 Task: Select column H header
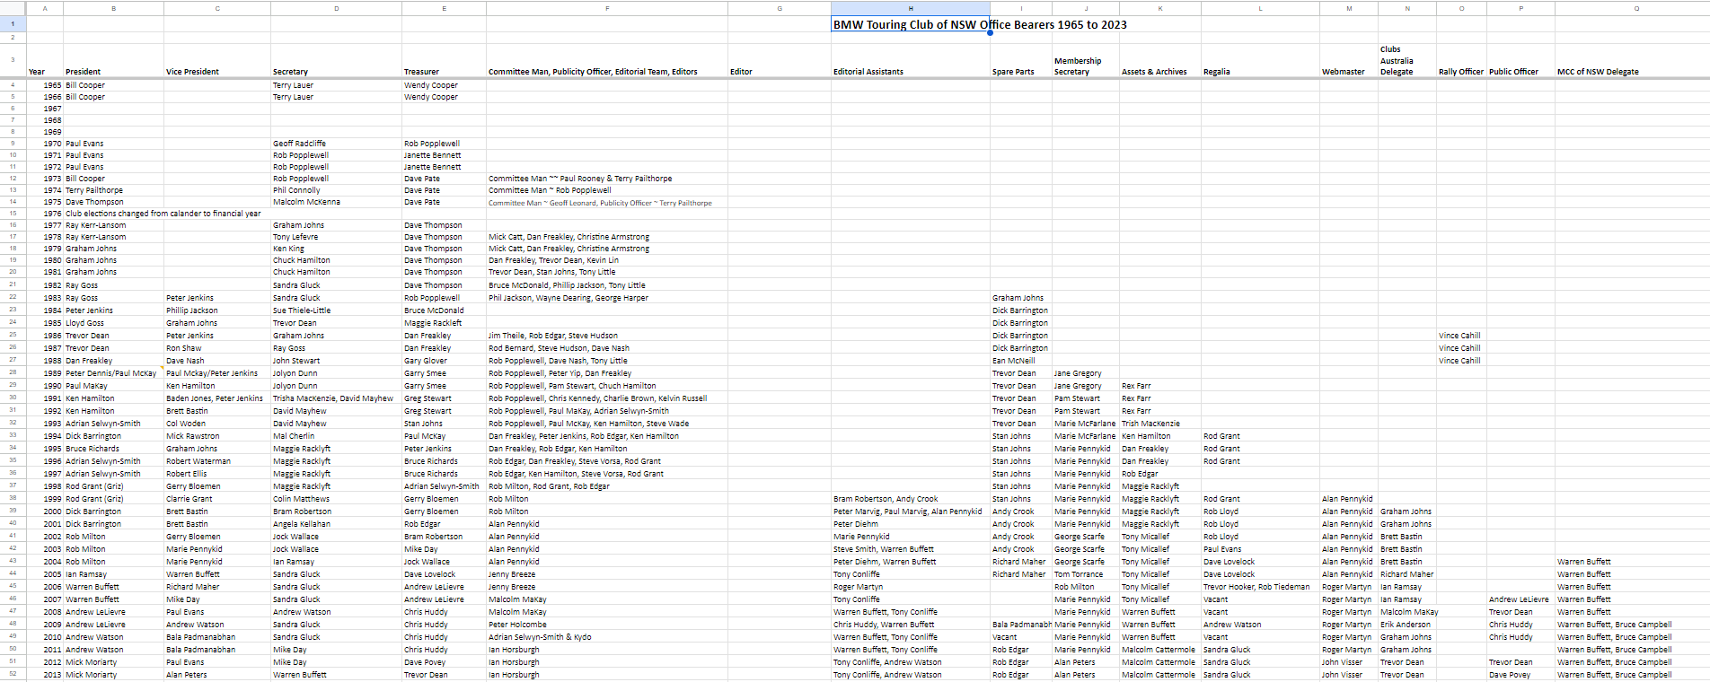[x=910, y=8]
